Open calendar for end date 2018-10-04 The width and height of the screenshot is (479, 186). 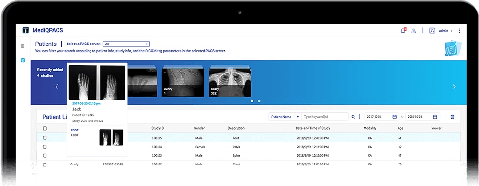pos(435,117)
